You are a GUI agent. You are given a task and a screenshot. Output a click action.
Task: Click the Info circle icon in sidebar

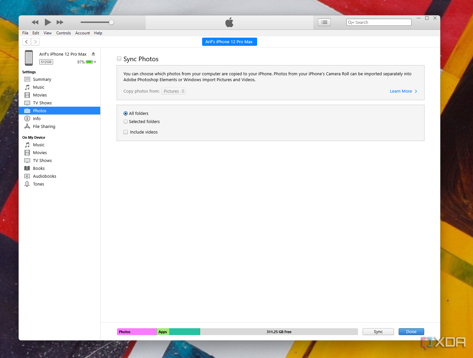27,119
